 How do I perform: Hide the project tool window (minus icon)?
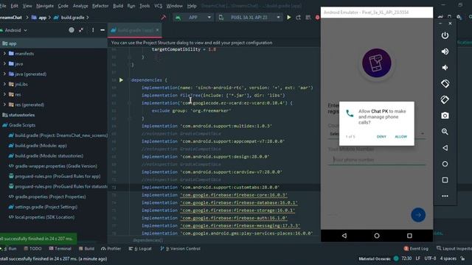pos(103,30)
